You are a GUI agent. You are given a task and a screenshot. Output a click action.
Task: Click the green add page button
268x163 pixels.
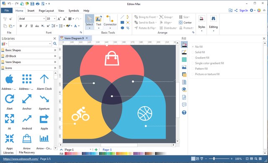tap(96, 150)
